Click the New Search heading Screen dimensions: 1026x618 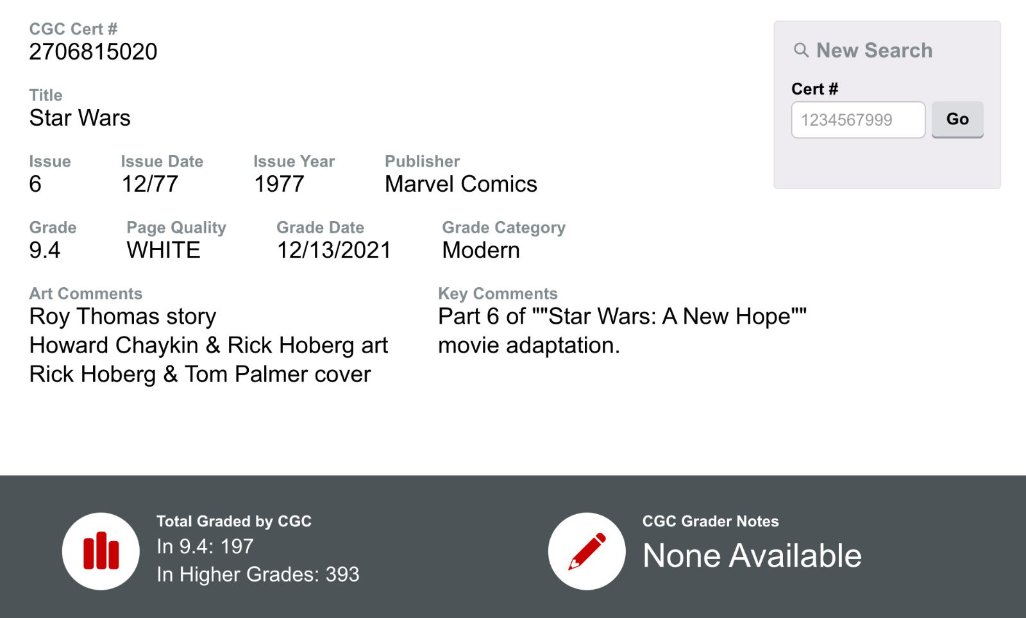tap(873, 50)
